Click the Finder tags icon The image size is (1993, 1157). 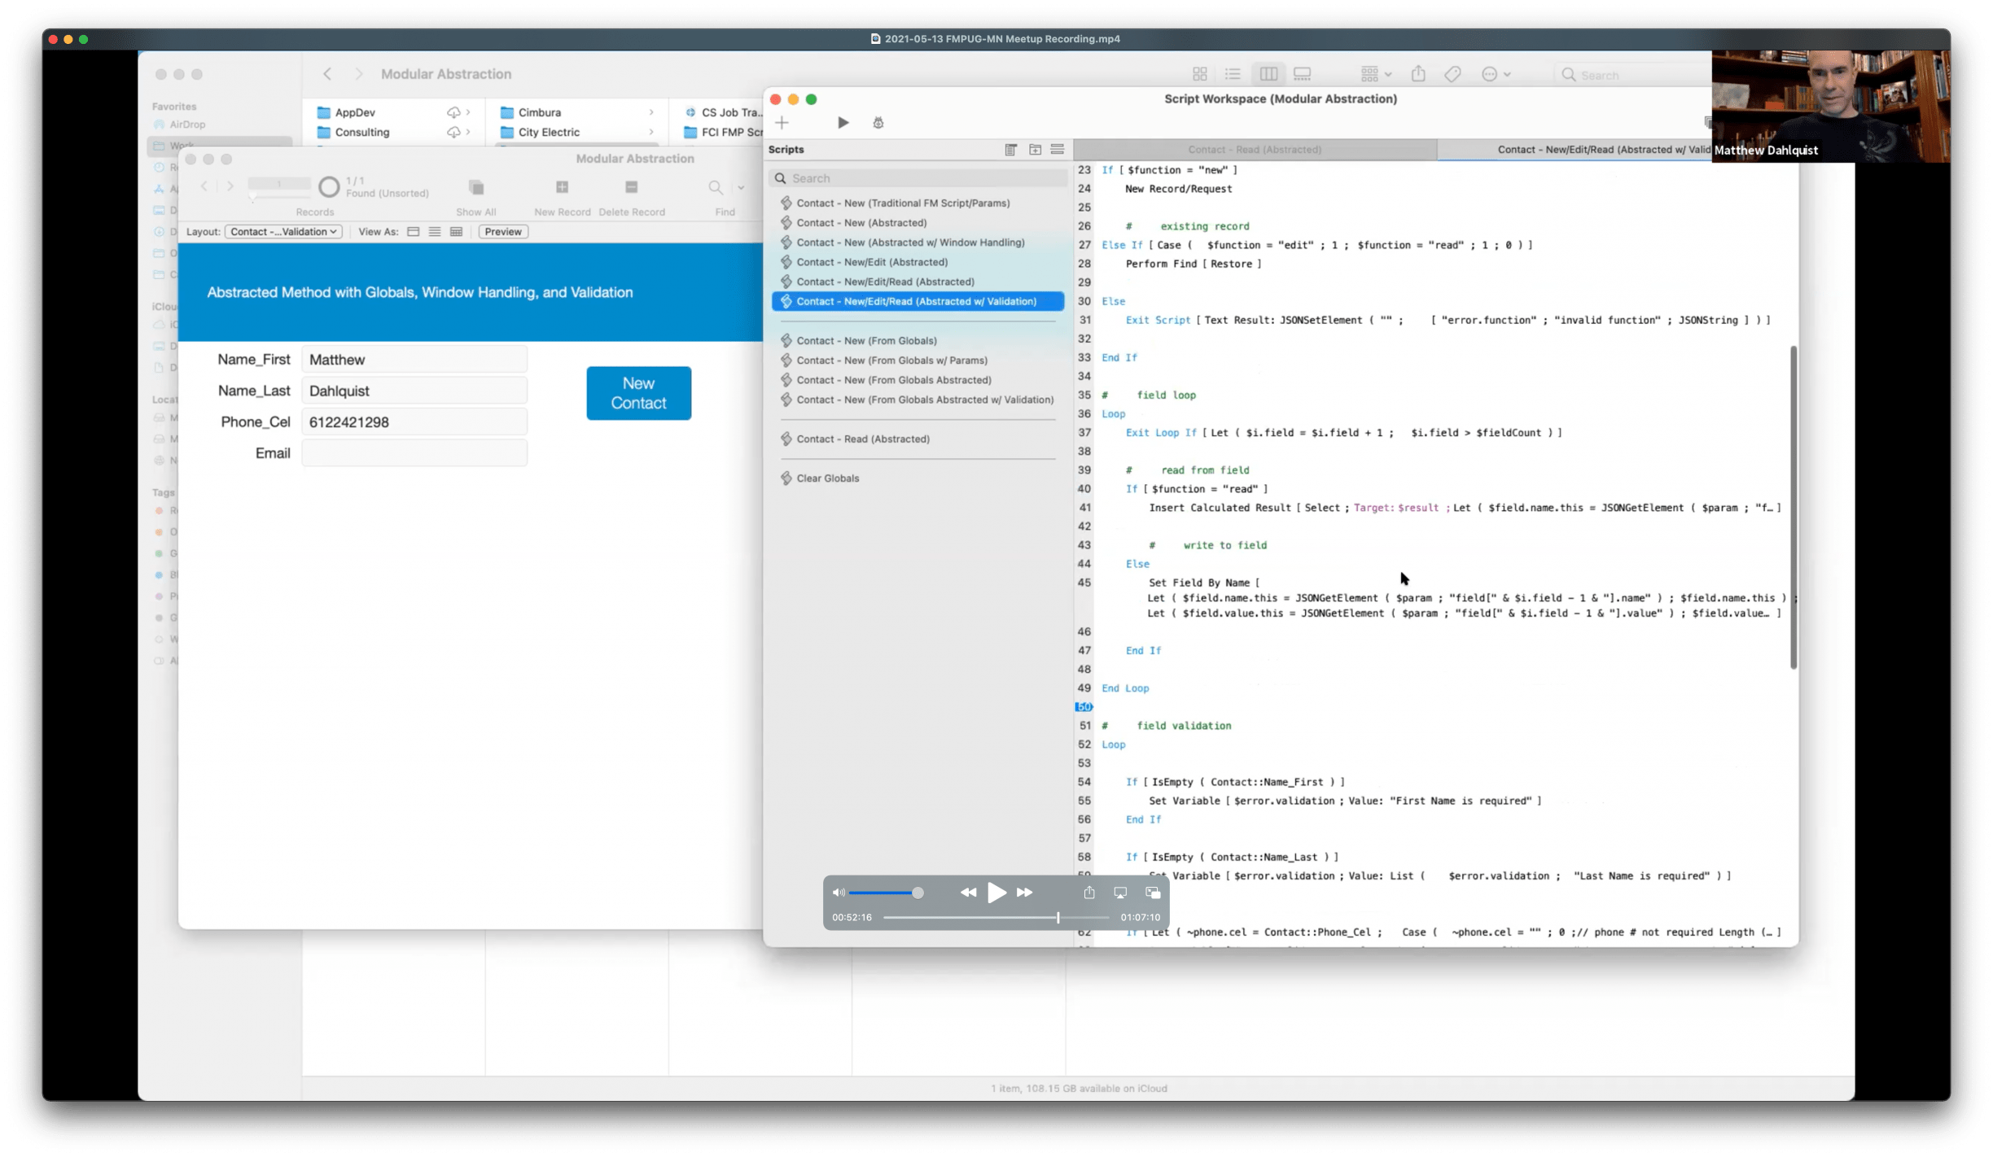click(1452, 74)
